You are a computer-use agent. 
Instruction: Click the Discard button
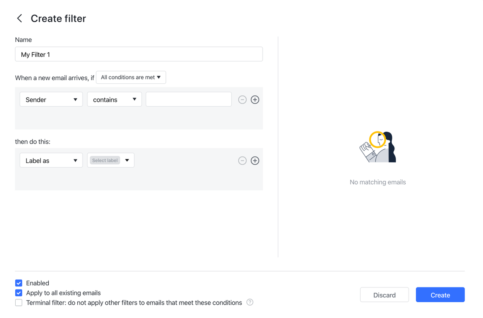384,295
